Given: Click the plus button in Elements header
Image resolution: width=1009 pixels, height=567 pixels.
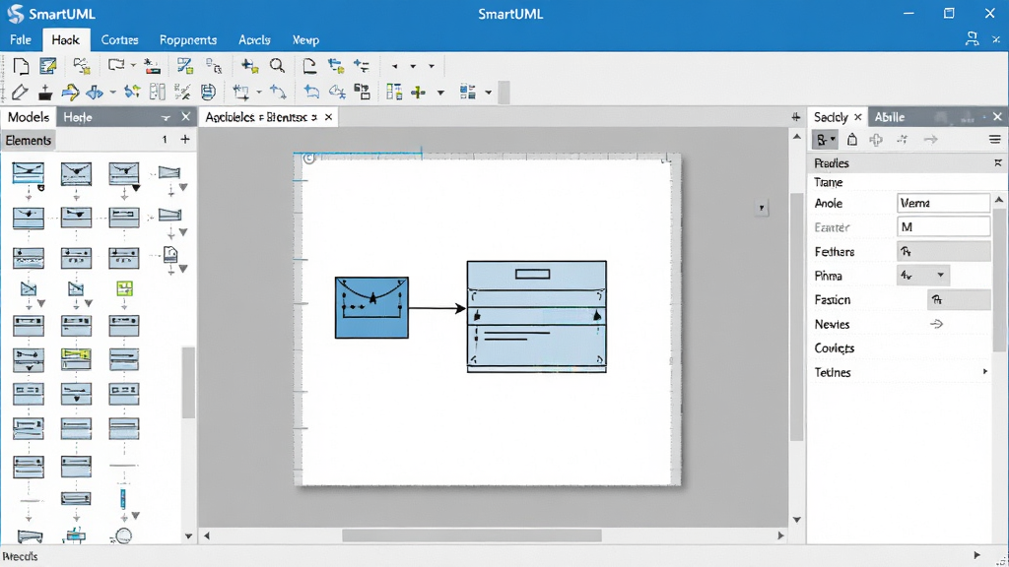Looking at the screenshot, I should [x=185, y=140].
